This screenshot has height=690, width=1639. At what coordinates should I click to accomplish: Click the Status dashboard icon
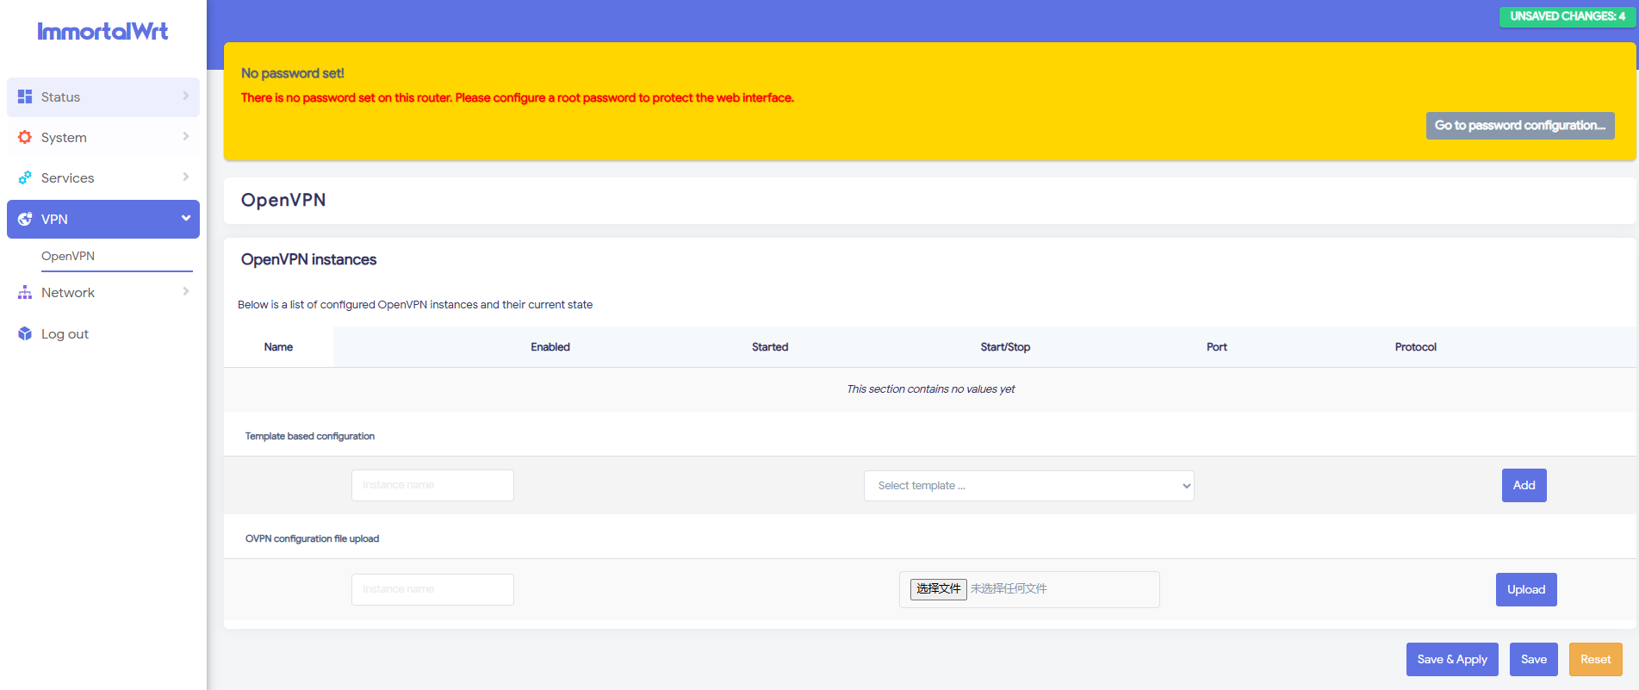(x=25, y=96)
